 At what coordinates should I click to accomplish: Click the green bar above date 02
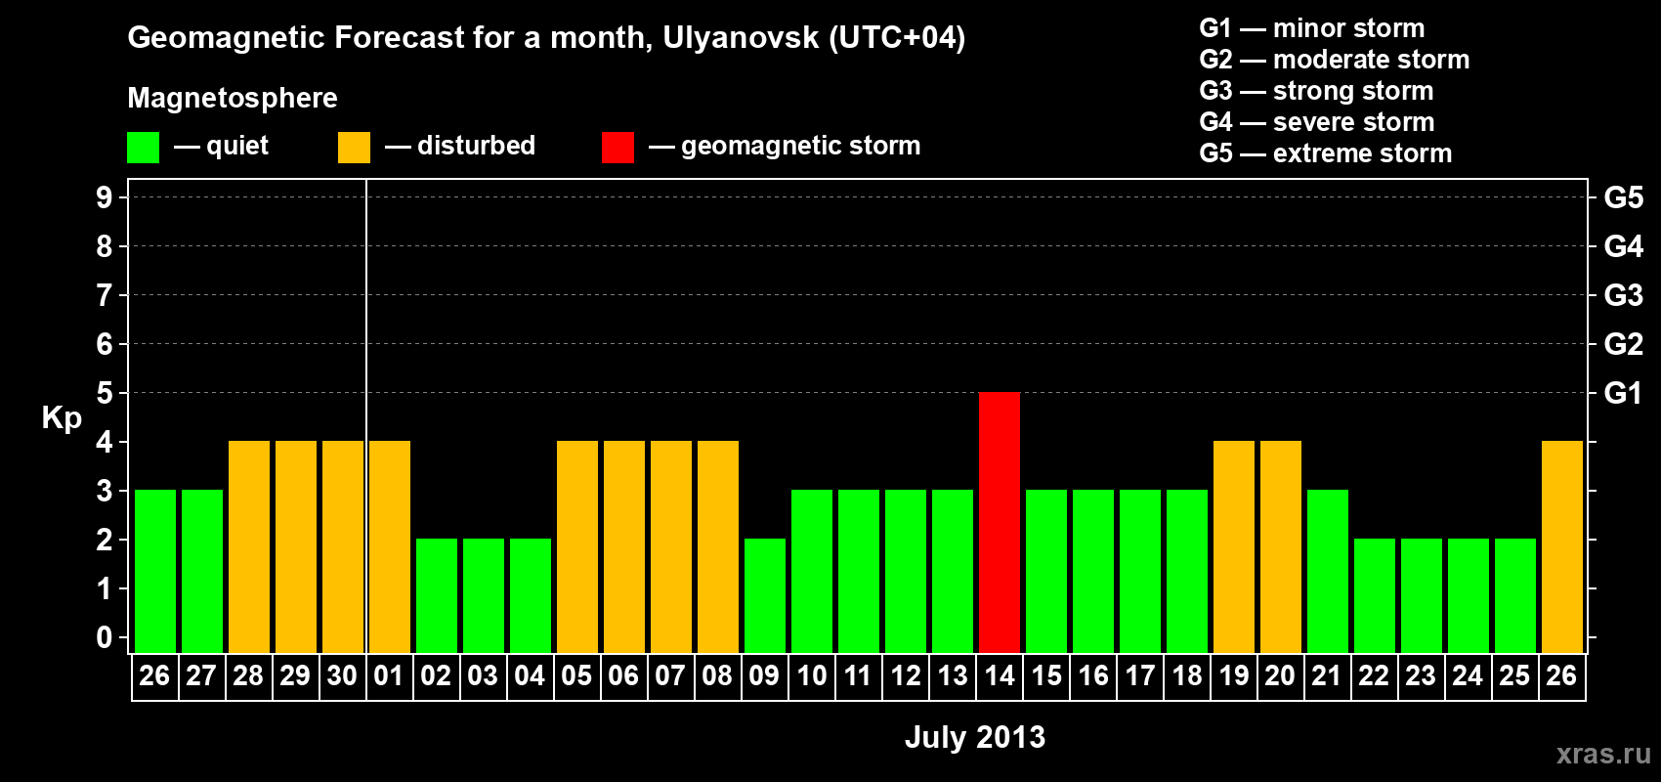tap(437, 595)
